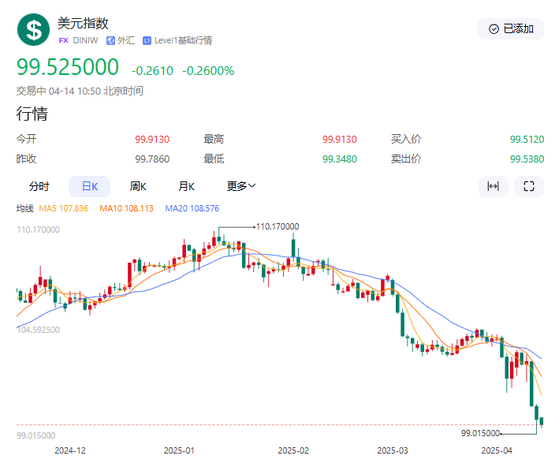Image resolution: width=555 pixels, height=467 pixels.
Task: Click the 104.592500 y-axis label
Action: [38, 330]
